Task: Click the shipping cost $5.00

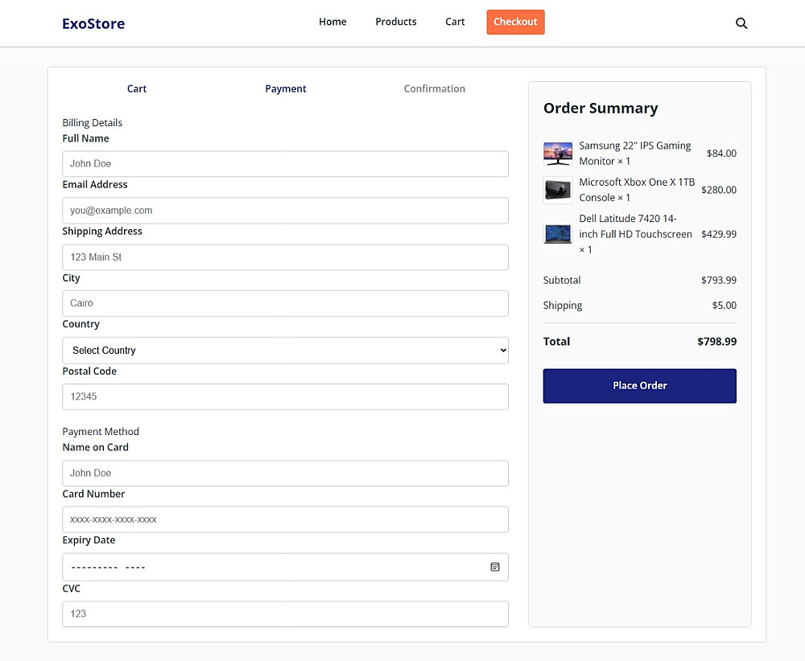Action: [x=724, y=305]
